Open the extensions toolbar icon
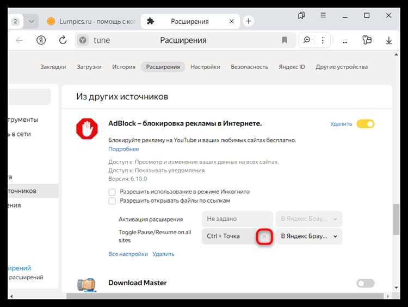 tap(367, 40)
